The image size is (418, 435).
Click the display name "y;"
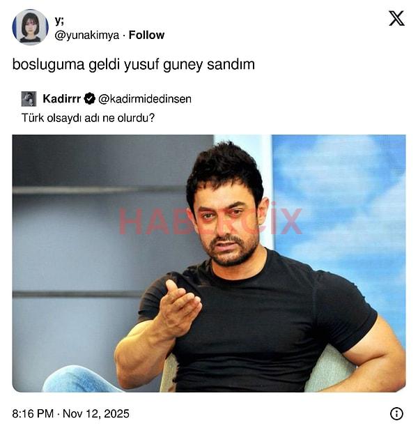coord(59,20)
